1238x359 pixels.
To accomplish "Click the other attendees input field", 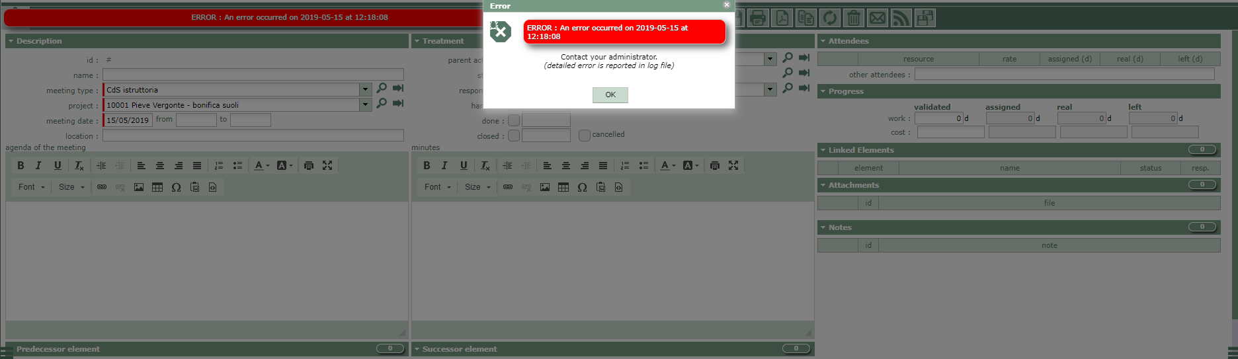I will click(1065, 74).
